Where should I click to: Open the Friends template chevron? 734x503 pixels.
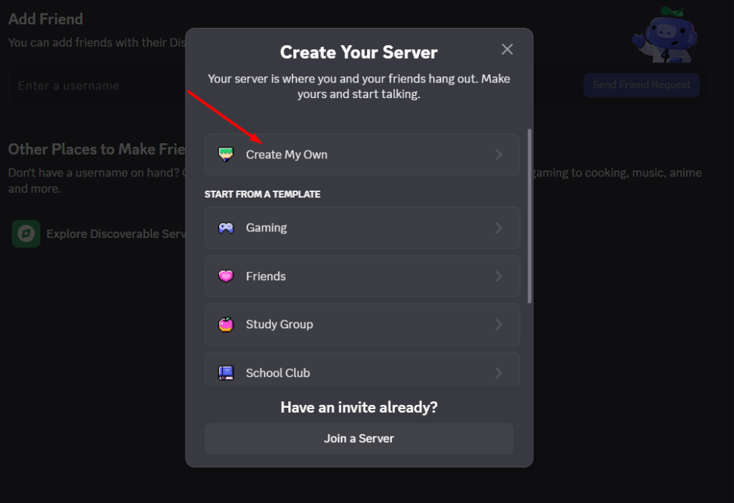tap(499, 276)
